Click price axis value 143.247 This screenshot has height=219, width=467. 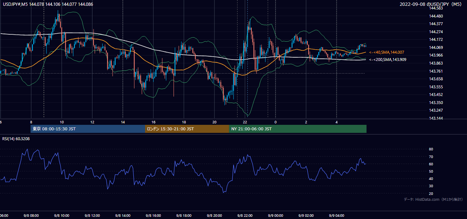point(436,110)
